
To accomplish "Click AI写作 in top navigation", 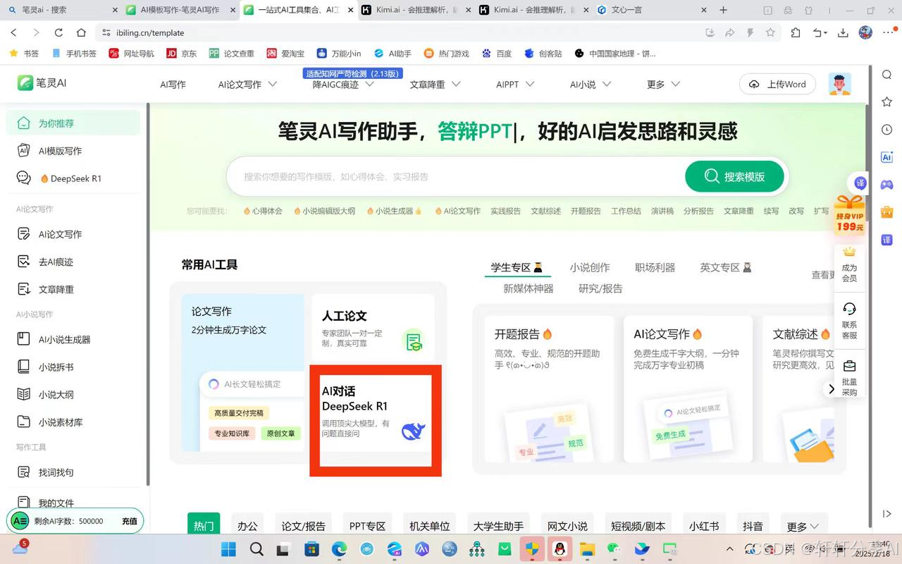I will pos(173,84).
